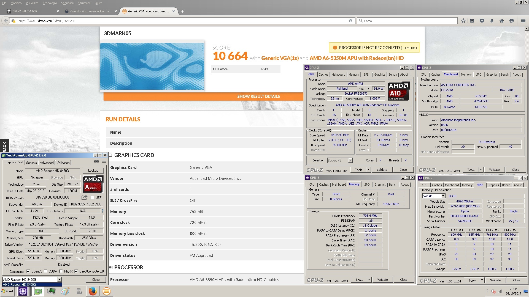Image resolution: width=529 pixels, height=297 pixels.
Task: Close the CPU-Z VALIDATOR tab
Action: (58, 11)
